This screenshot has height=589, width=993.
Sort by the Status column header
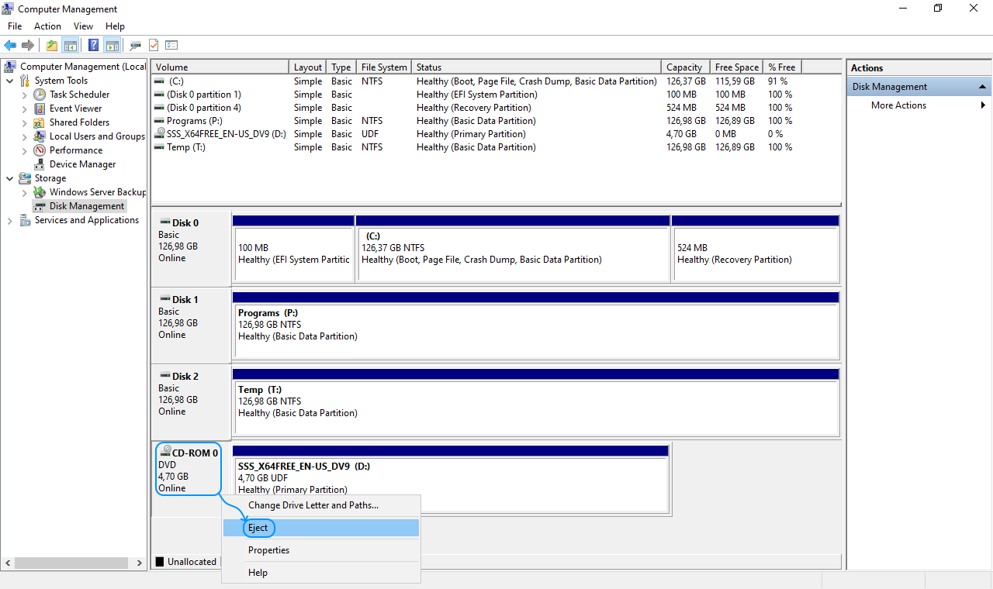[x=536, y=67]
